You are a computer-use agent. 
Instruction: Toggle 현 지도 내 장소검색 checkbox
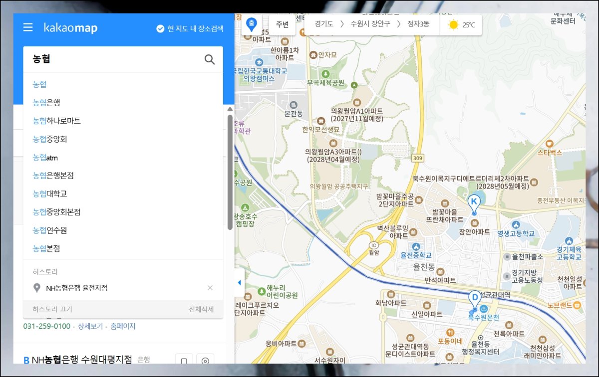tap(160, 28)
